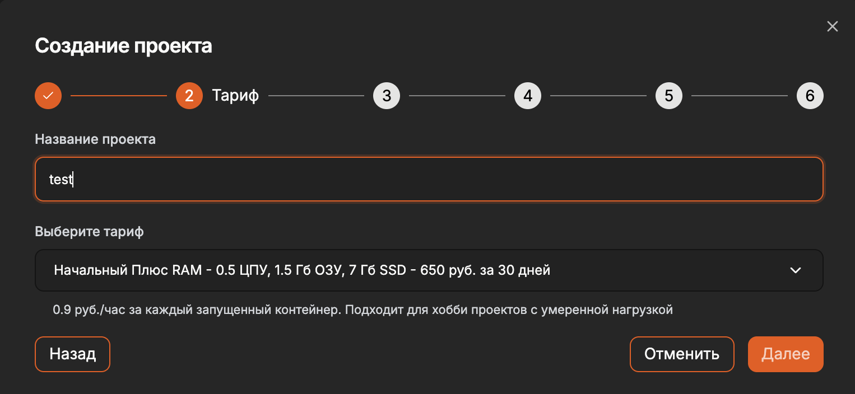
Task: Focus the project name field containing test
Action: coord(429,179)
